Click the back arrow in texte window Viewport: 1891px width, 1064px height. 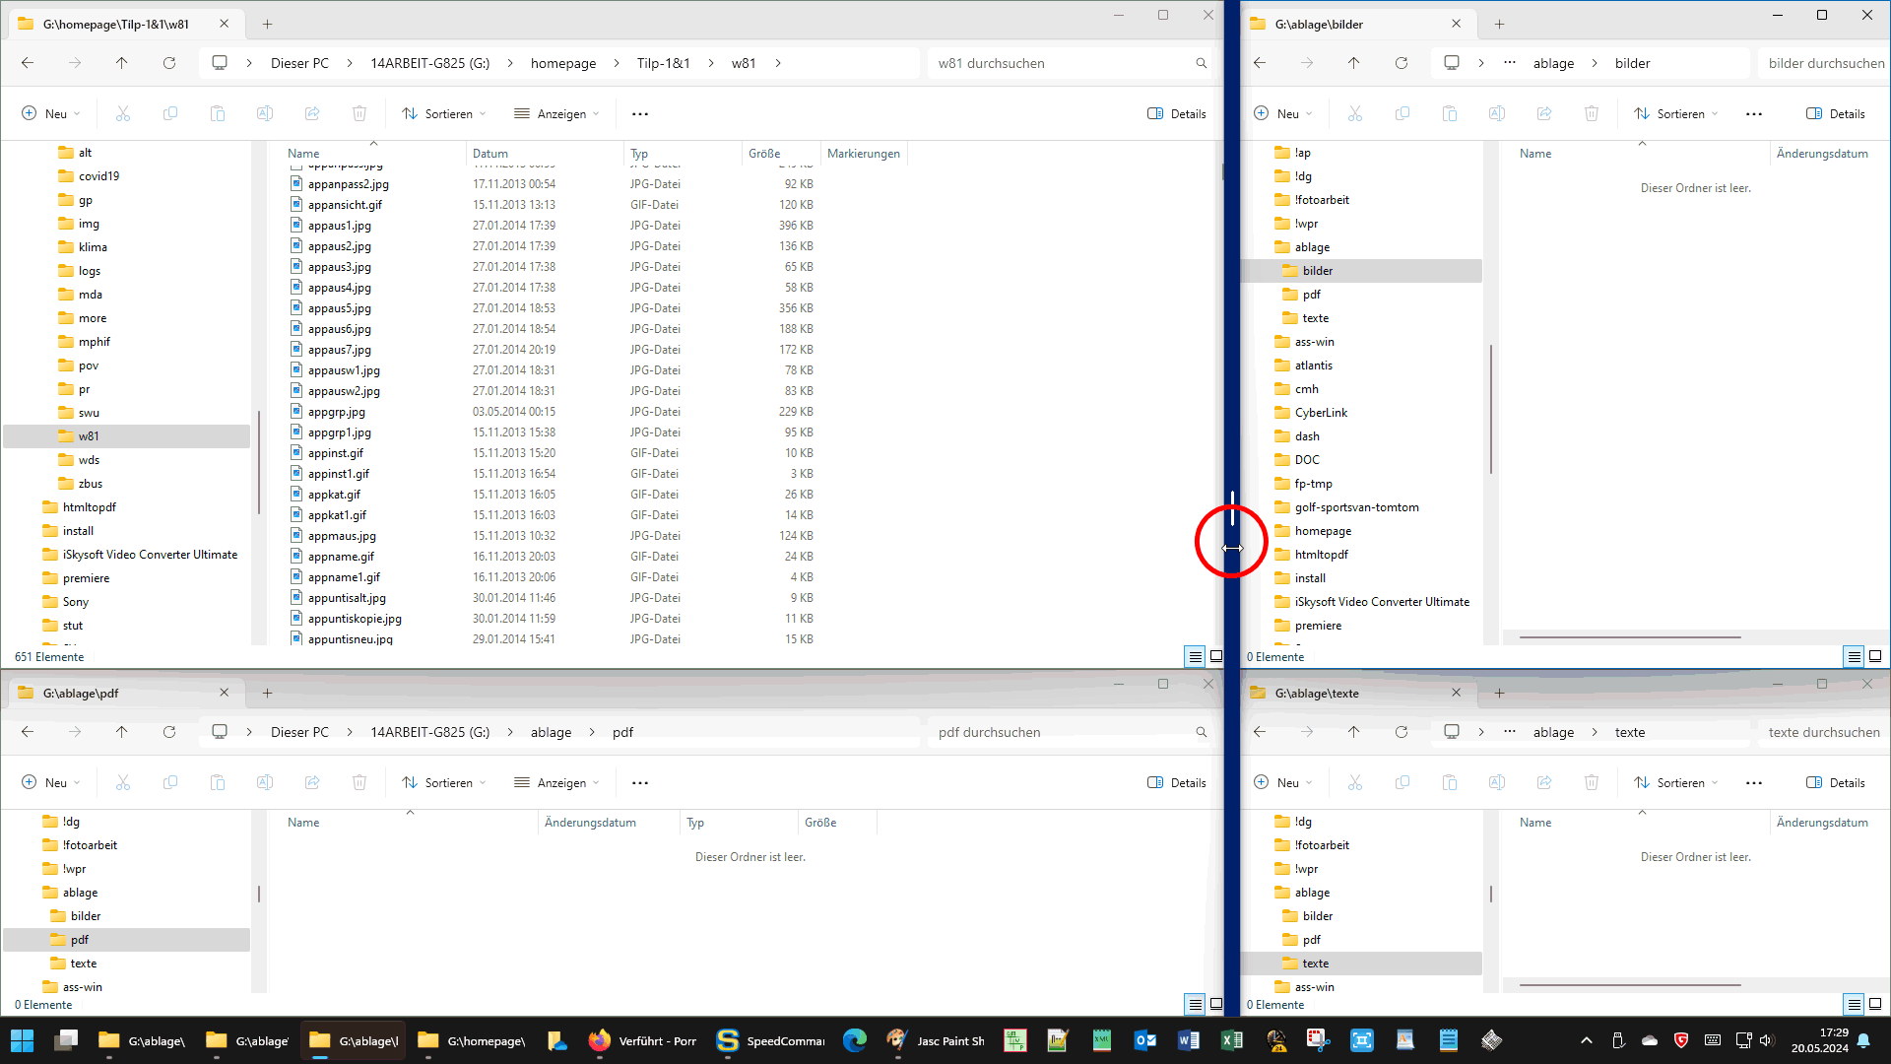click(1260, 732)
